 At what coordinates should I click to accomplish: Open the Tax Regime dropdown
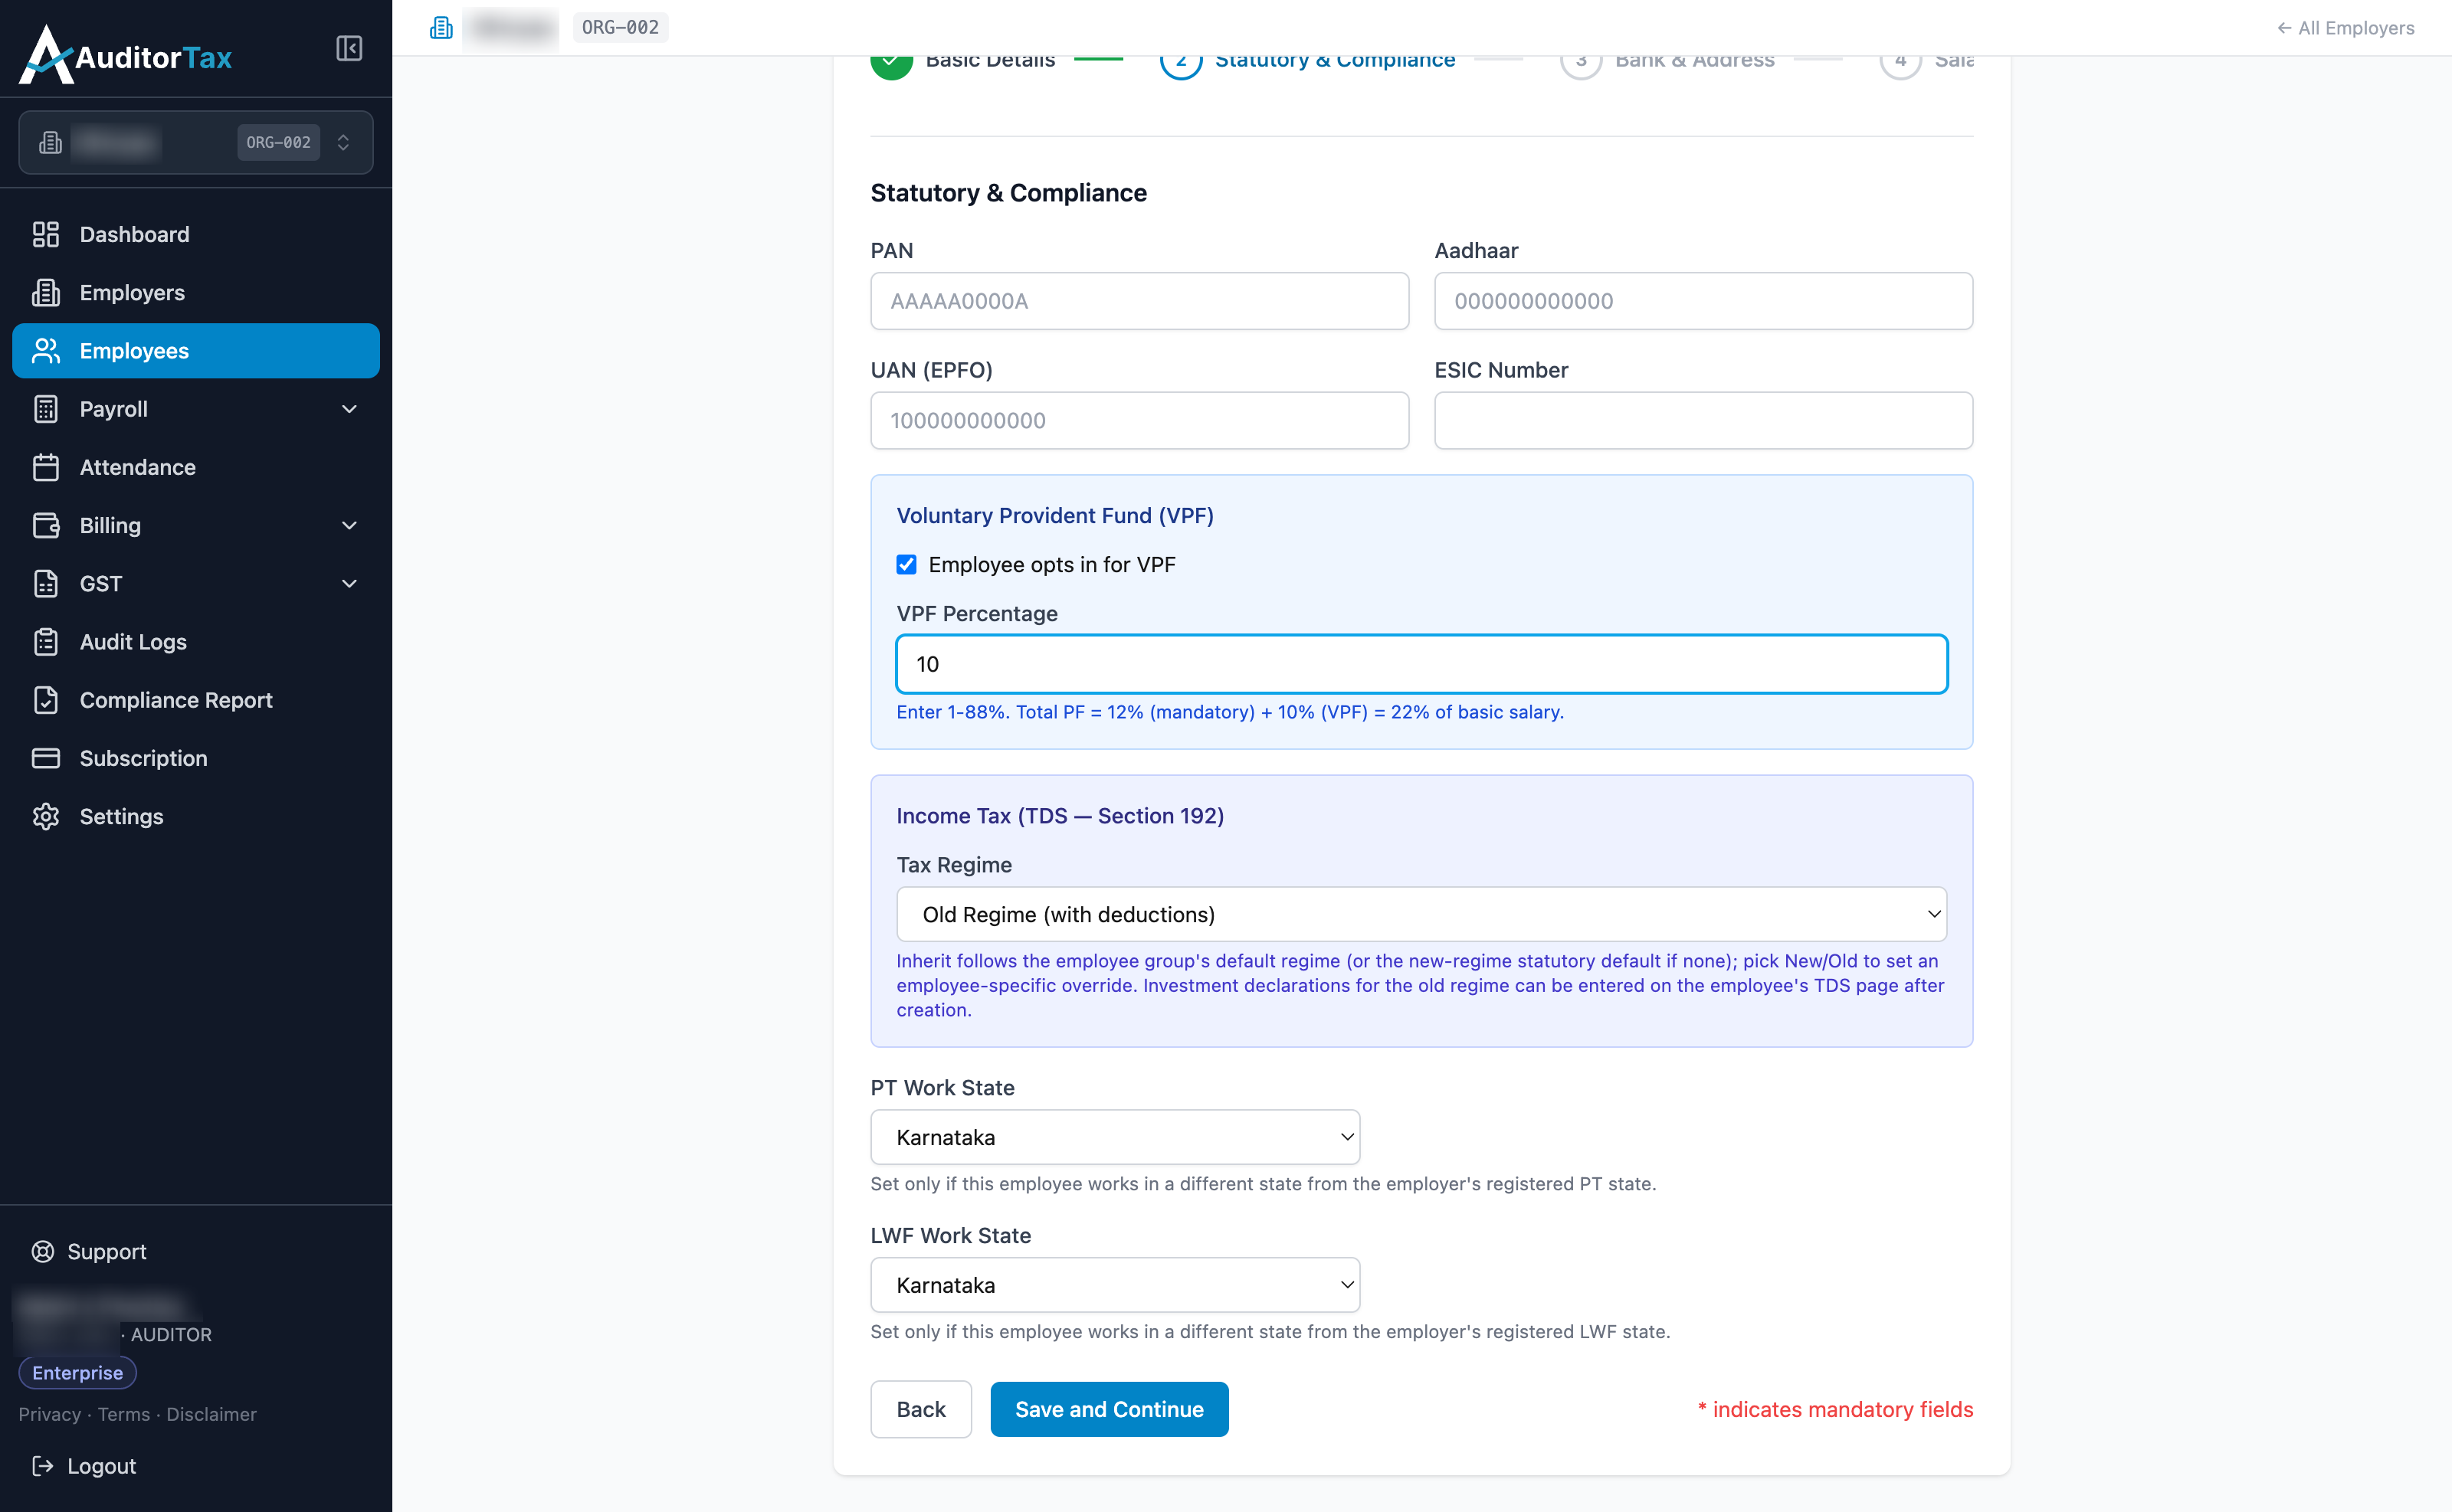[1421, 914]
